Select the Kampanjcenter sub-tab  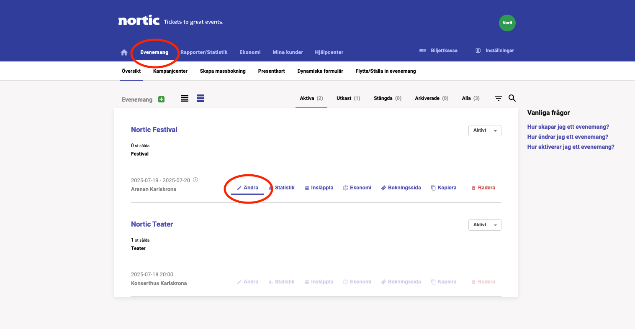[x=170, y=71]
